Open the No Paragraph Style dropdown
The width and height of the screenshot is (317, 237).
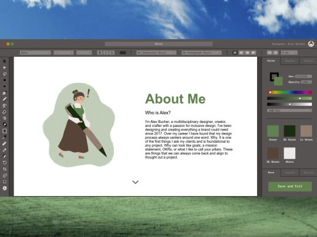point(201,53)
